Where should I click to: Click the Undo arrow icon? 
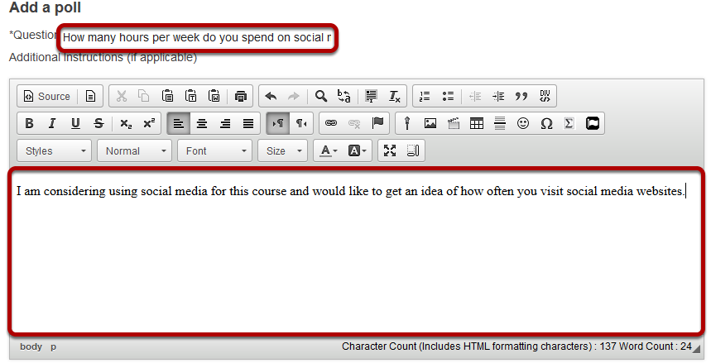(x=271, y=96)
